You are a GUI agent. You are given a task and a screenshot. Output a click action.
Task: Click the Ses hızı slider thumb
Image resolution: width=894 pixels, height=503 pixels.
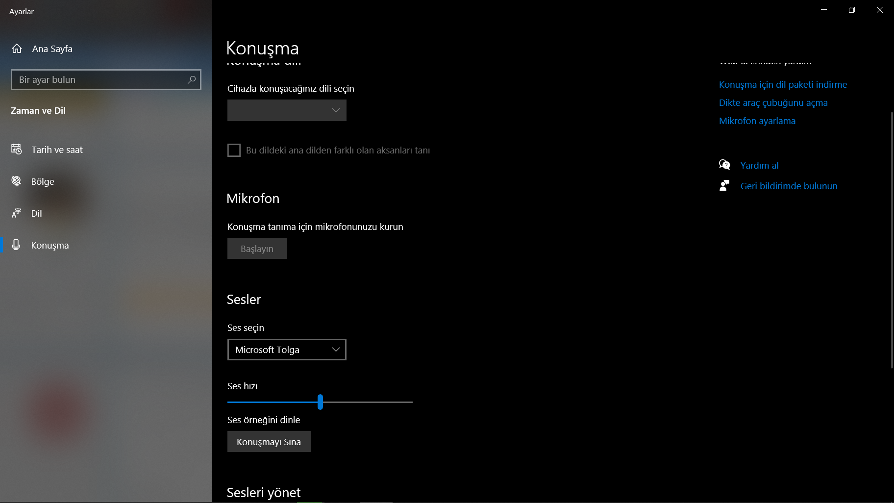(x=320, y=402)
